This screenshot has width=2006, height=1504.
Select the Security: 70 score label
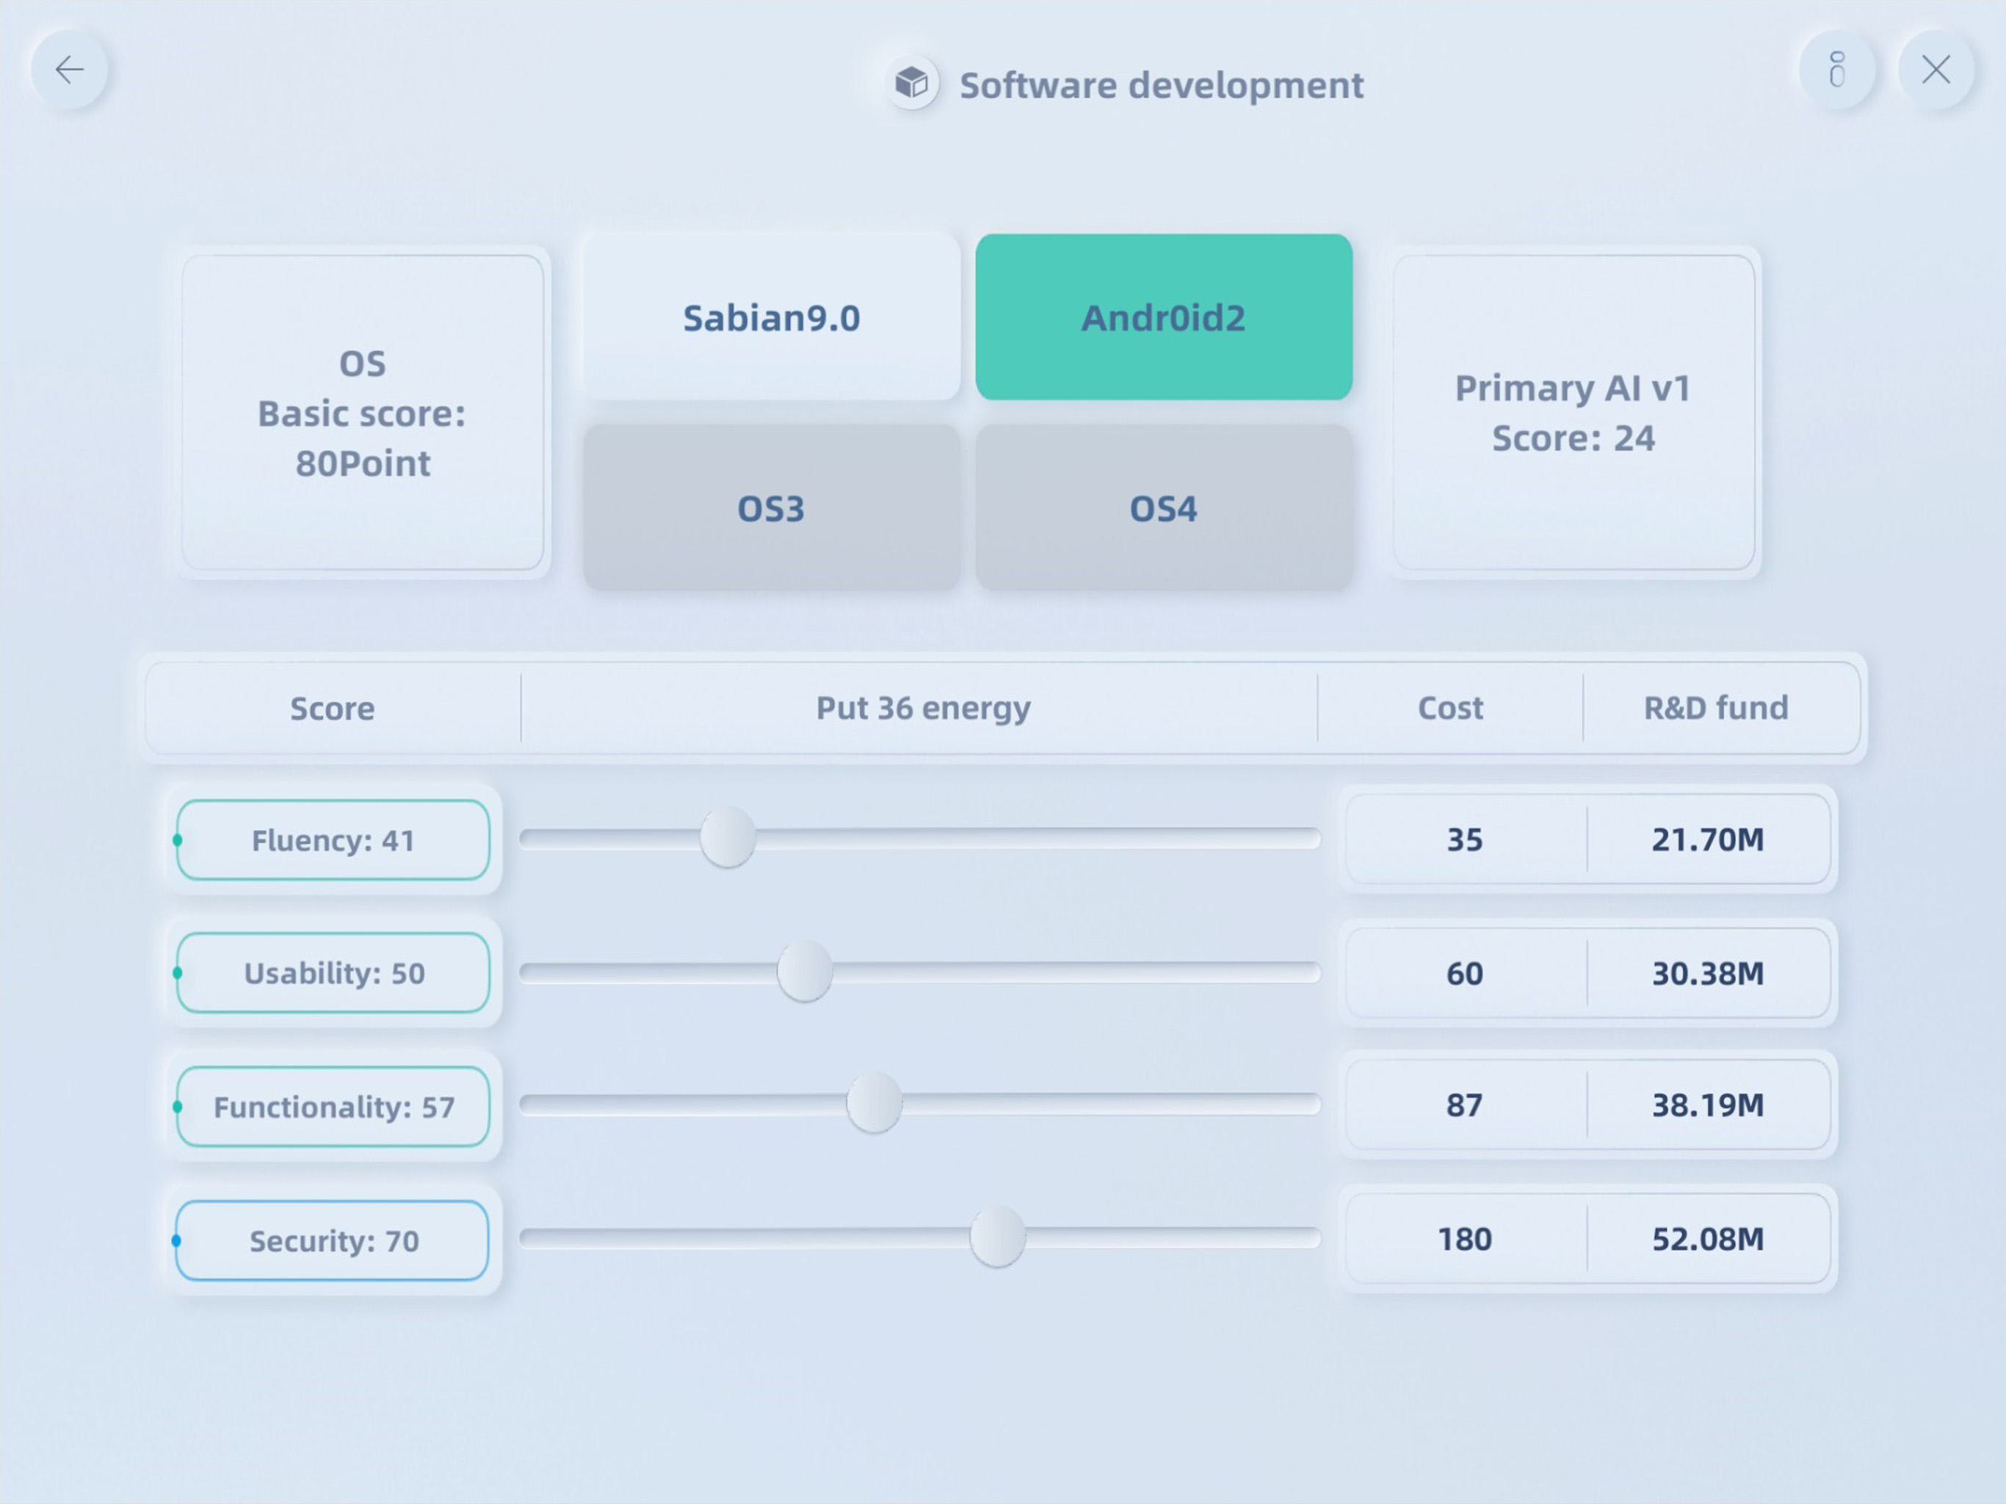(x=333, y=1240)
